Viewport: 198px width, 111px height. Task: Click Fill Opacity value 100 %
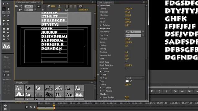click(x=128, y=84)
